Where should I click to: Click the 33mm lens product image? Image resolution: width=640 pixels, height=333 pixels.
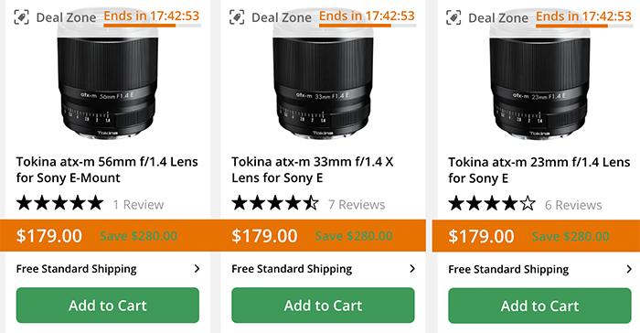point(323,81)
